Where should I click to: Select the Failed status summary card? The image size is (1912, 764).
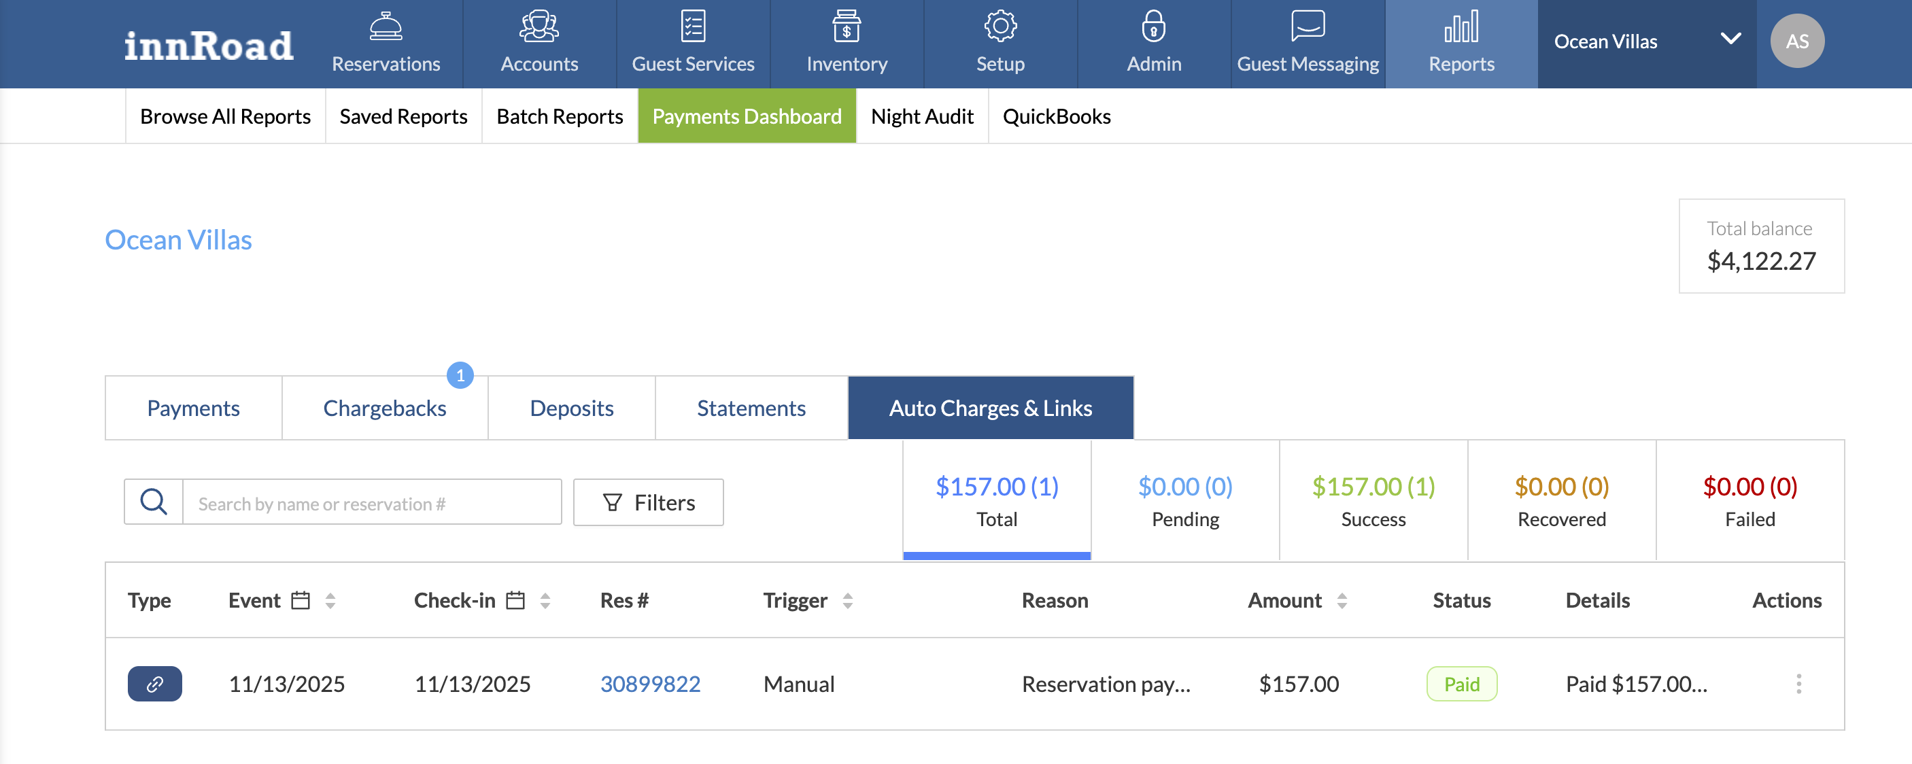point(1749,501)
